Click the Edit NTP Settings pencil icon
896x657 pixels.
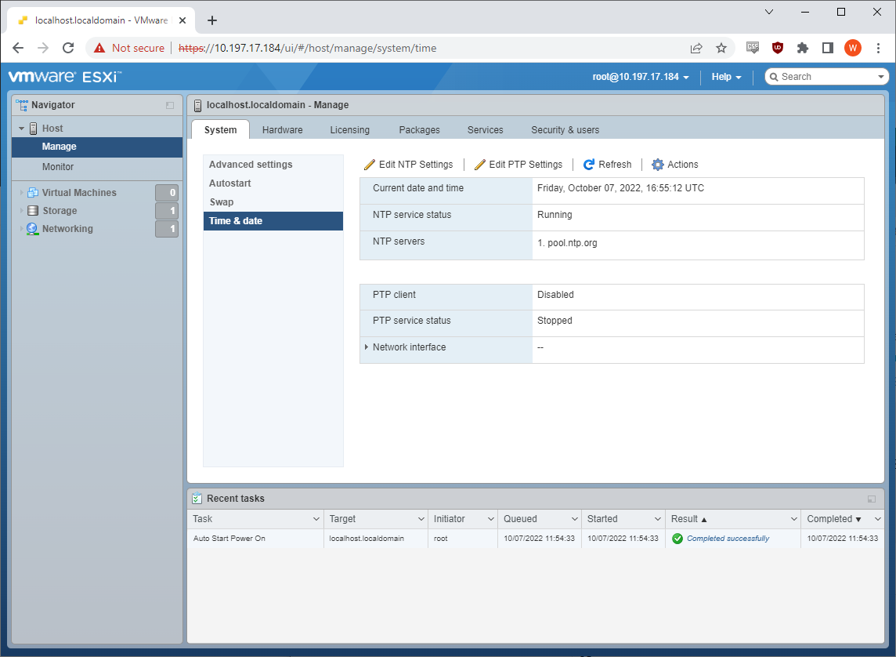pyautogui.click(x=370, y=165)
